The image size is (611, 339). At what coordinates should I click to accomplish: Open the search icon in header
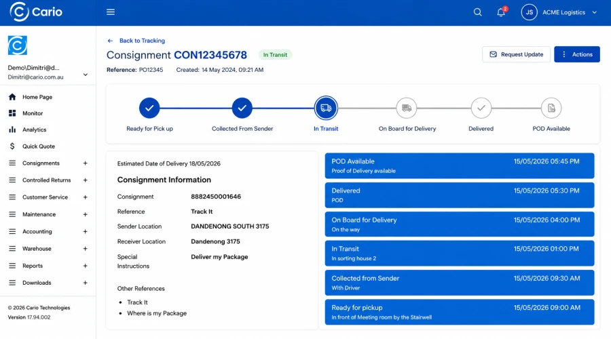coord(477,12)
